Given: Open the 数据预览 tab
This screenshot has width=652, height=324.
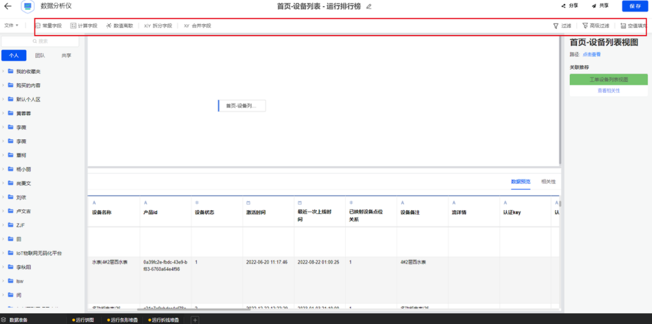Looking at the screenshot, I should (520, 181).
